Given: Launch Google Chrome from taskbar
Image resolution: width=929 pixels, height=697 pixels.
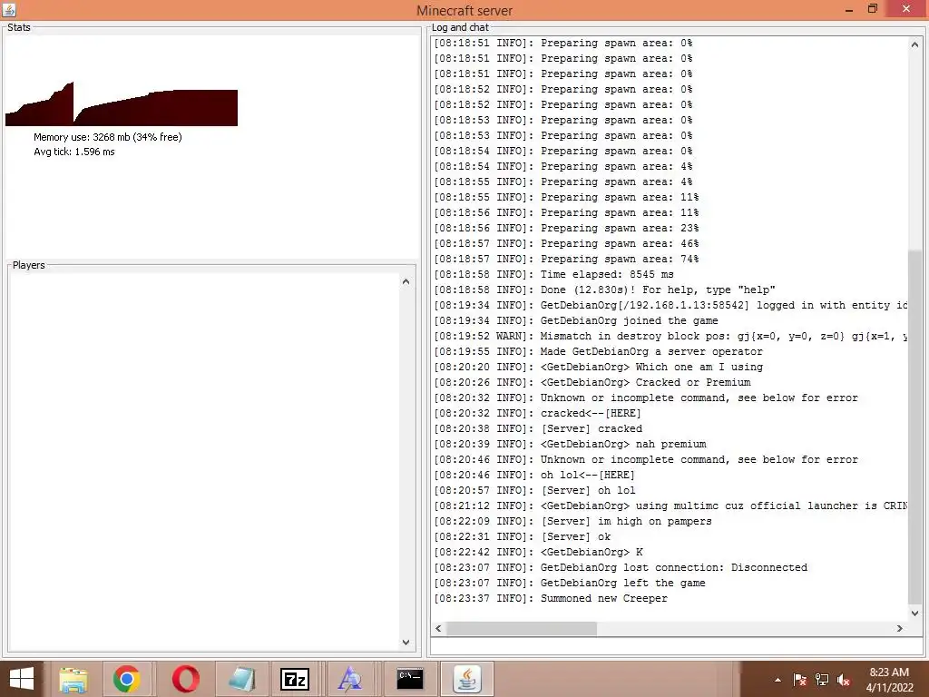Looking at the screenshot, I should tap(127, 679).
